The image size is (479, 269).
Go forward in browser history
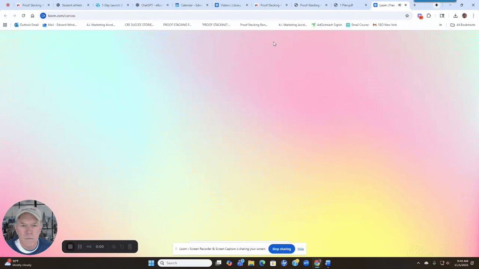tap(15, 15)
